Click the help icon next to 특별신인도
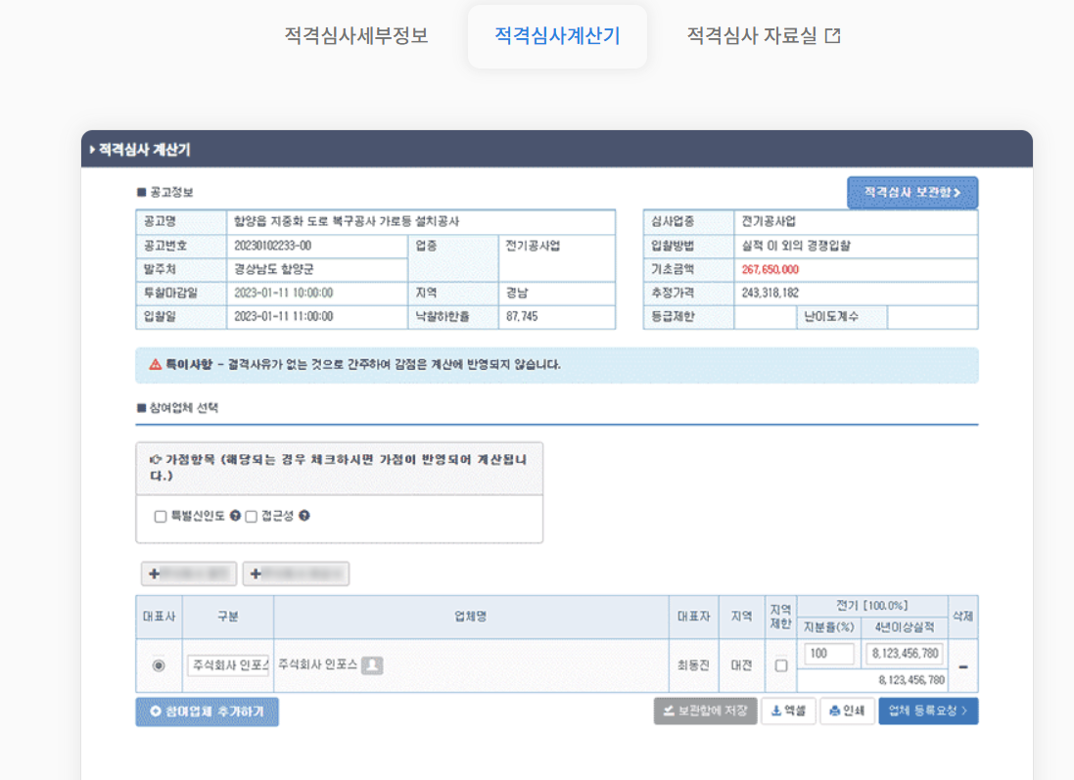1074x780 pixels. 236,516
